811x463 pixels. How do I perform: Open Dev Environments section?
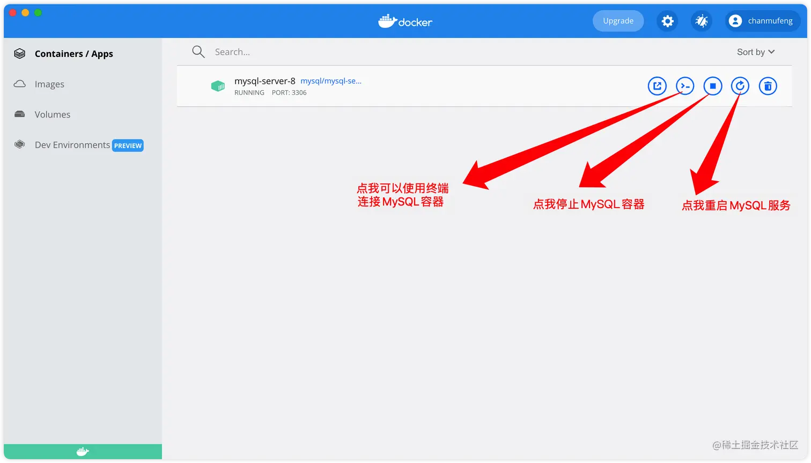72,145
